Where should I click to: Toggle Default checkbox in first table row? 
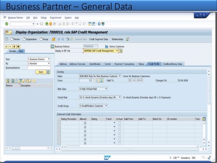coord(120,123)
